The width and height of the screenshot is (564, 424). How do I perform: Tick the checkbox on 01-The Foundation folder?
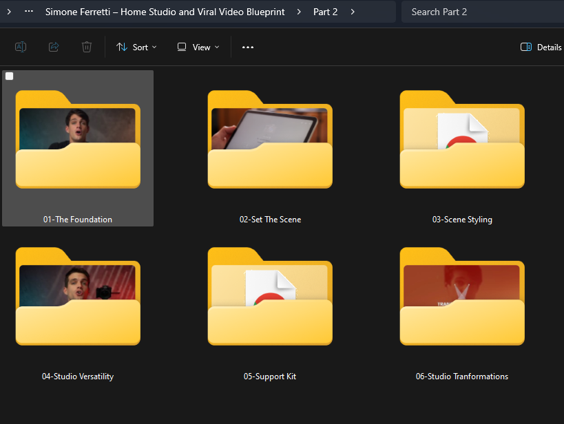[x=10, y=76]
